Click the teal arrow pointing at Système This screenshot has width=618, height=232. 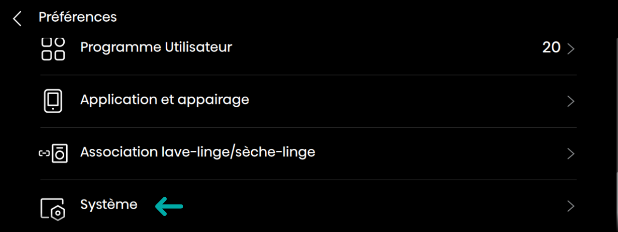[169, 206]
